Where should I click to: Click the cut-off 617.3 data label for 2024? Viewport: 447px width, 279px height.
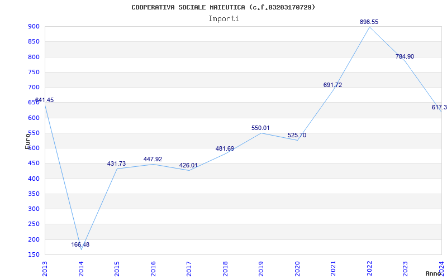[439, 107]
